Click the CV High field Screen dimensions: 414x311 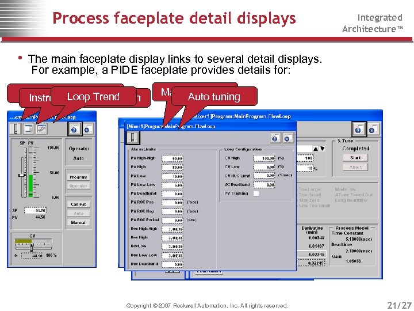(x=264, y=158)
